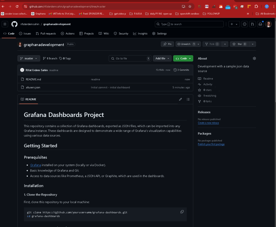Open the Projects tab

tap(86, 34)
